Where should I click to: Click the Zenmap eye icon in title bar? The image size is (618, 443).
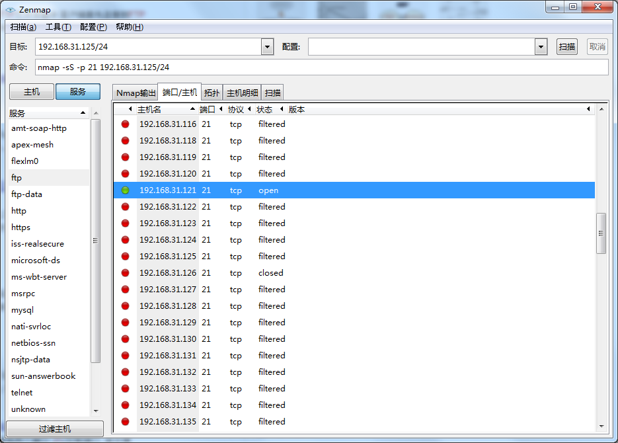(11, 10)
